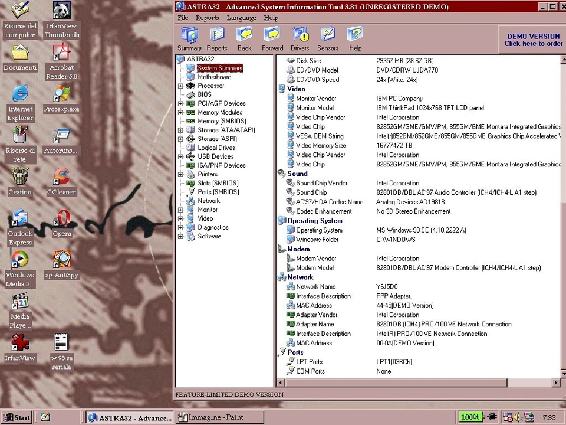The image size is (566, 425).
Task: Open the Language menu
Action: (241, 18)
